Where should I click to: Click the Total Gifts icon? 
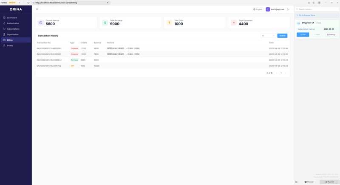click(x=169, y=23)
